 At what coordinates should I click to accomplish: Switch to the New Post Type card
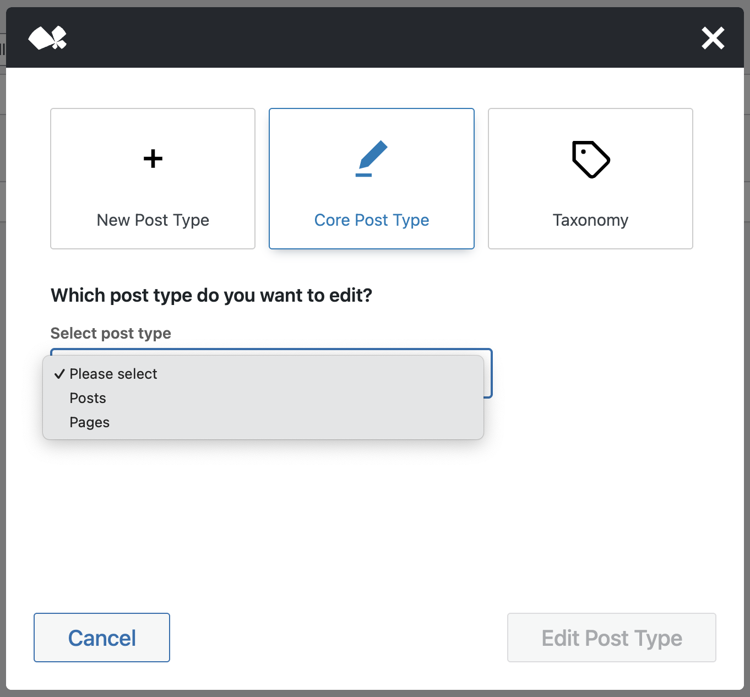pos(153,179)
